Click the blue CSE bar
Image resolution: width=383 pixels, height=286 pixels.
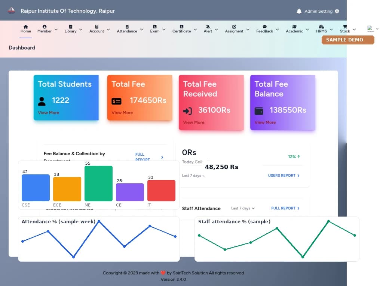[x=36, y=188]
